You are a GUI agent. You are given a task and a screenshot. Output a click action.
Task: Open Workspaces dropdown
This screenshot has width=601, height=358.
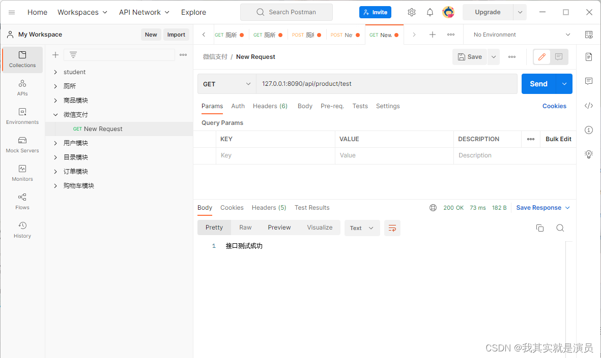[82, 12]
